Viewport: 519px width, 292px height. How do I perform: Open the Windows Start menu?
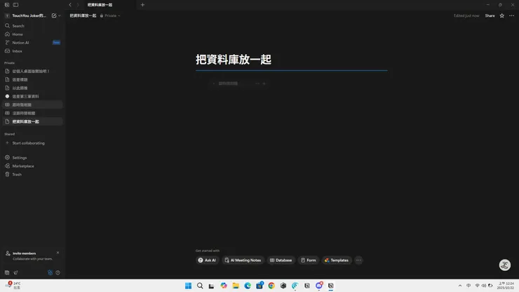pyautogui.click(x=188, y=286)
